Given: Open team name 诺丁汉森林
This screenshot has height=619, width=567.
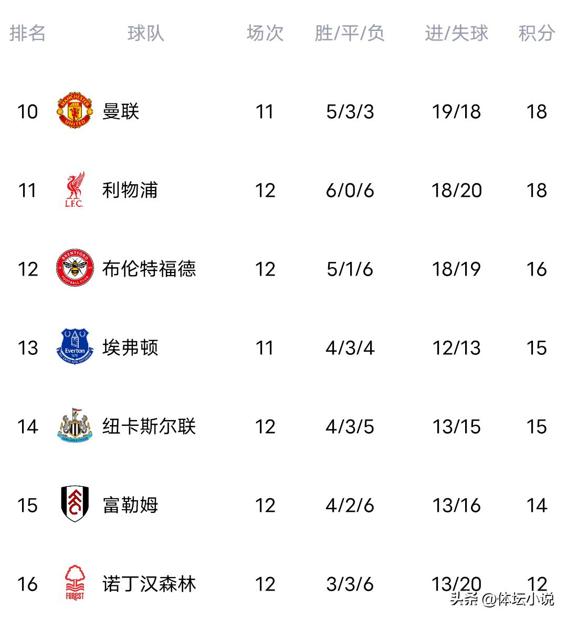Looking at the screenshot, I should point(149,584).
